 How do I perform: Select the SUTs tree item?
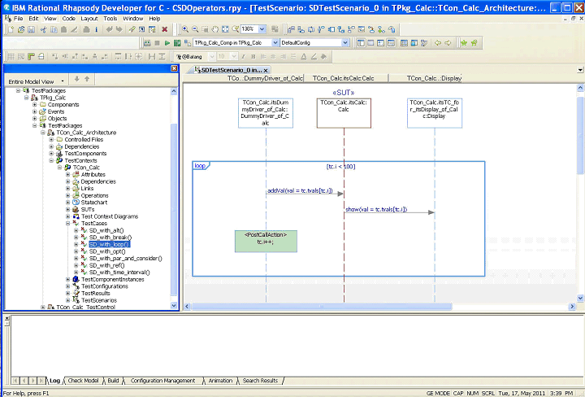click(88, 210)
